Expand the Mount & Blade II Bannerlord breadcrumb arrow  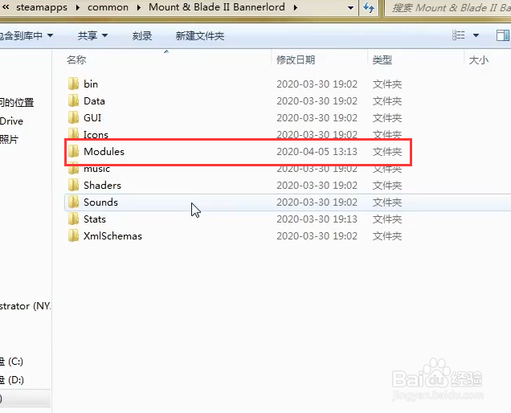click(x=295, y=7)
